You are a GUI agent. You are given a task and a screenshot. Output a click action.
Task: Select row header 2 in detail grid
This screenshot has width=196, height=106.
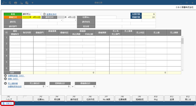[x=6, y=45]
